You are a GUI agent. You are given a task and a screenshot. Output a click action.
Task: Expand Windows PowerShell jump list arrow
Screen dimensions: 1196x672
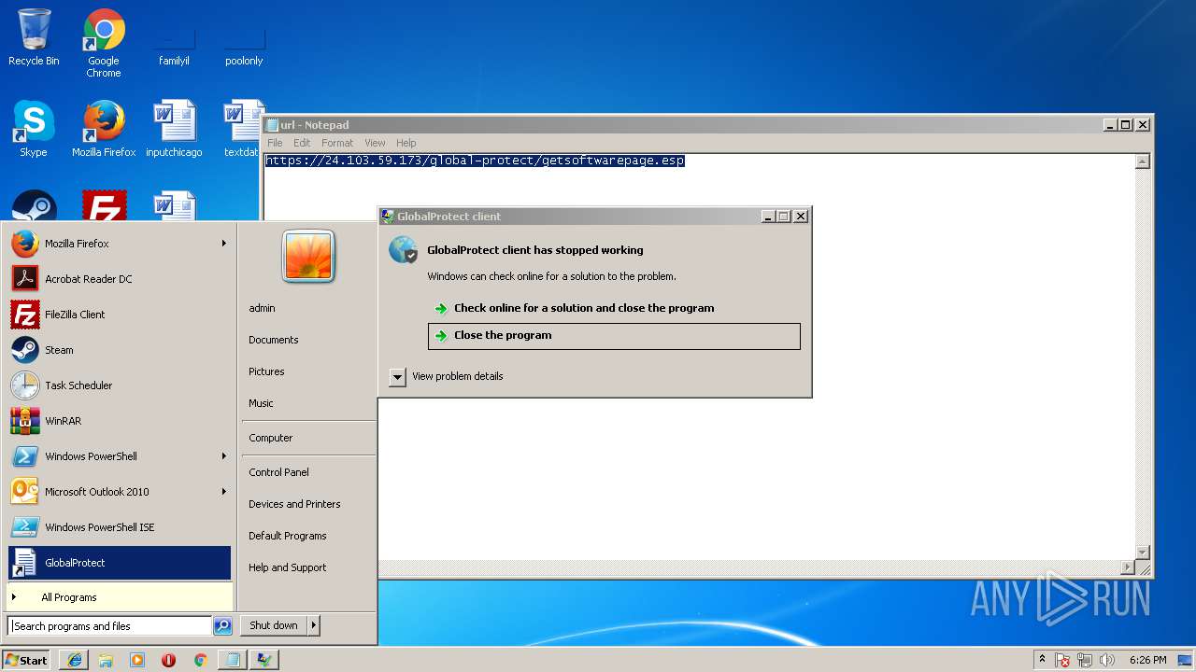pos(223,456)
